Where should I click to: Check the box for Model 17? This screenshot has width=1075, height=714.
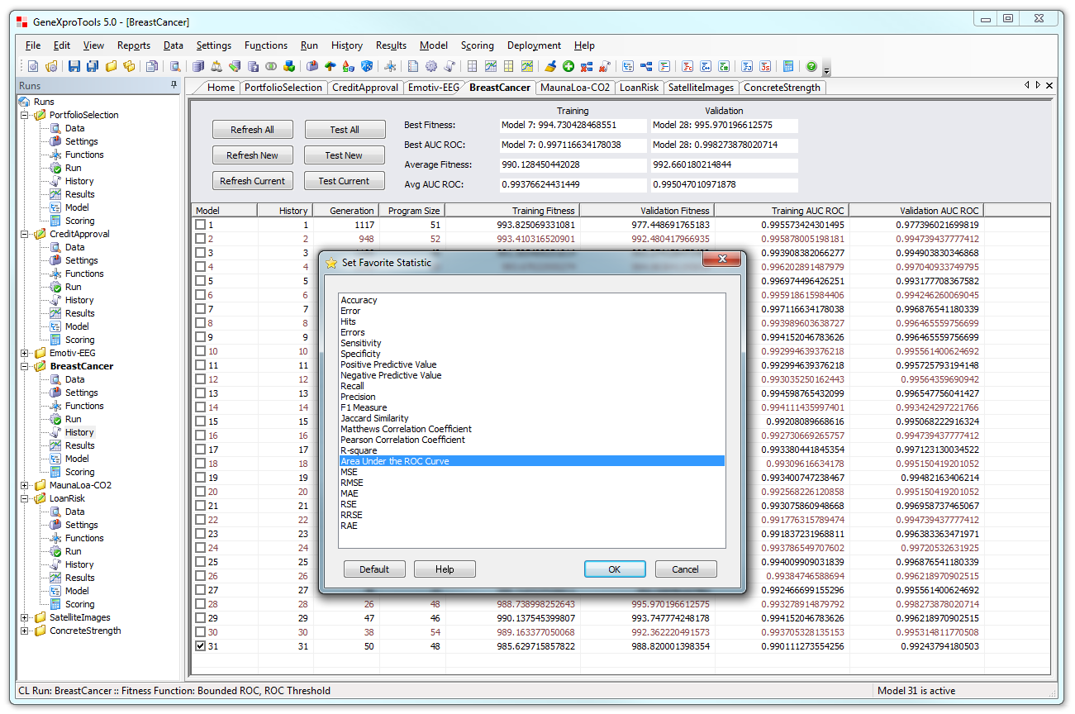tap(200, 450)
